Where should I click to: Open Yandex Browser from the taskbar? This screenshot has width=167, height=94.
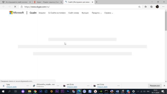point(95,91)
